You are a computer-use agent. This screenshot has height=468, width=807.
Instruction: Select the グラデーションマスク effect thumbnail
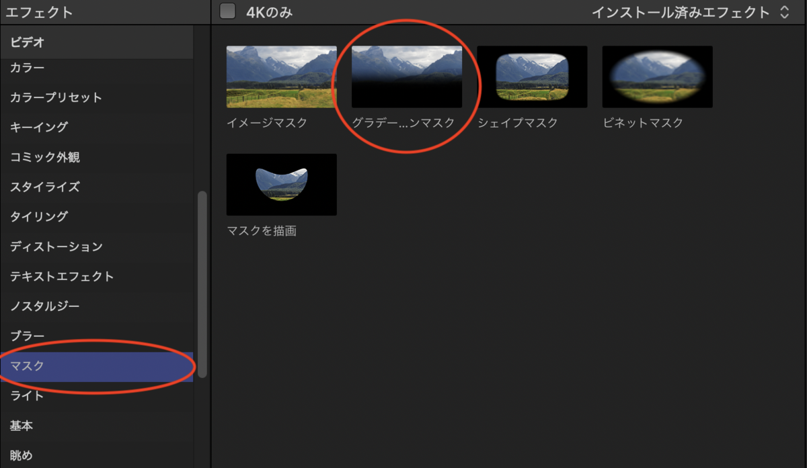pos(406,77)
